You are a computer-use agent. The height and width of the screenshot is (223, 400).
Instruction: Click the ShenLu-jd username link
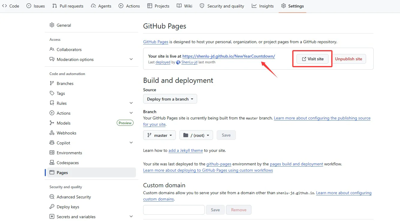(189, 62)
